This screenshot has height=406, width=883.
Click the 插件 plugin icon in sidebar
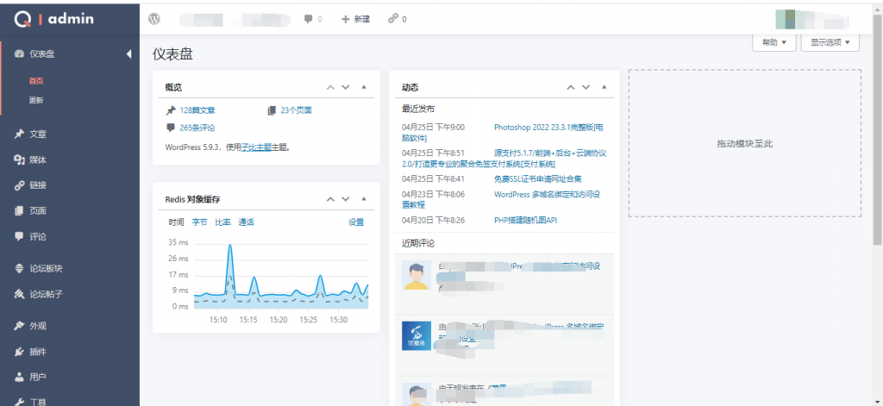point(19,352)
